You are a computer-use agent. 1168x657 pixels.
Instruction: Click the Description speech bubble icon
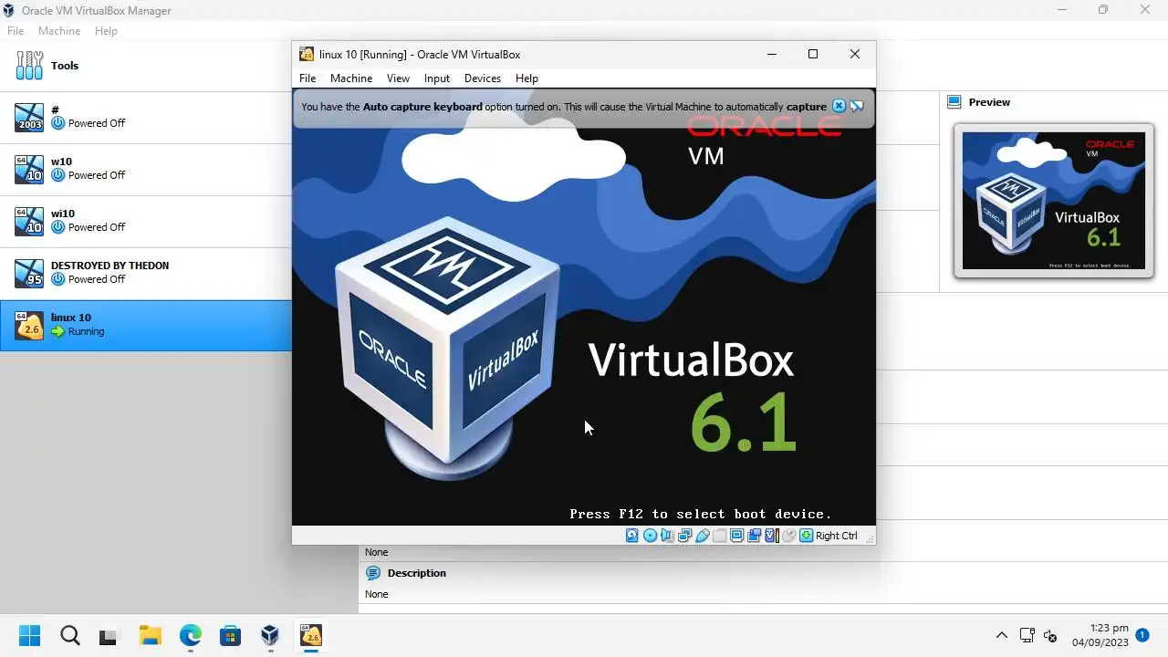coord(372,573)
